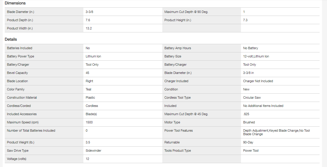Screen dimensions: 327x167
Task: Click the No Additional Items Included value
Action: click(263, 106)
